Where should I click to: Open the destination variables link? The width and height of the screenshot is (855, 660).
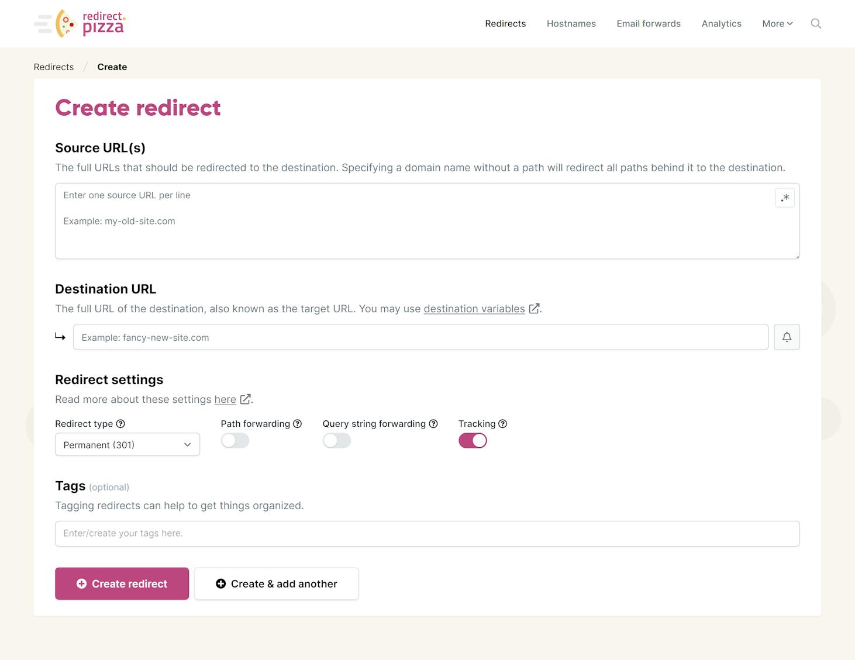(474, 309)
